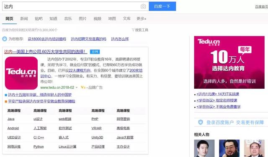The image size is (268, 157).
Task: Click 登录百度账户 交易更有保障 banner text
Action: click(235, 123)
